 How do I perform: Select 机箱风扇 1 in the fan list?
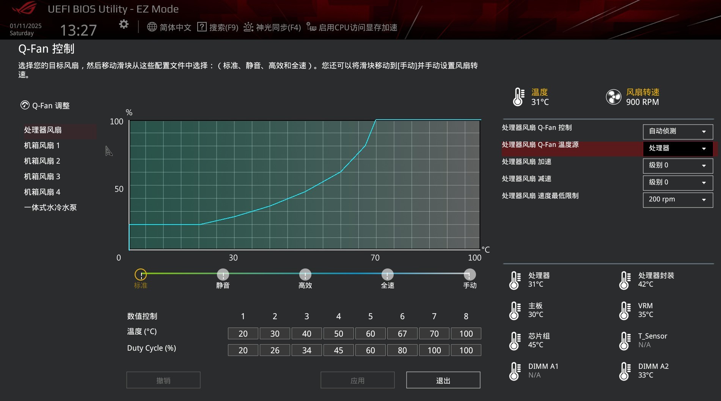tap(42, 145)
